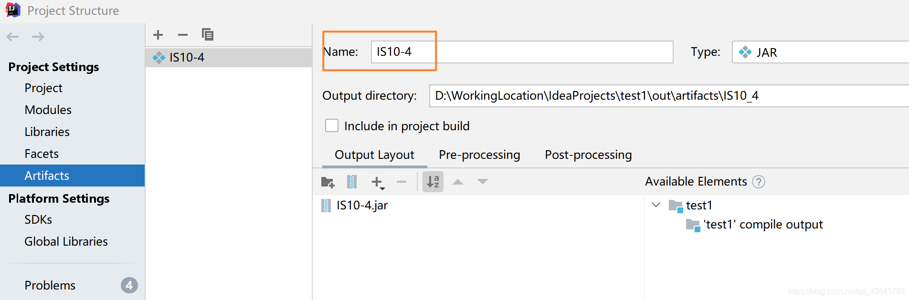
Task: Open the Type JAR dropdown
Action: (820, 52)
